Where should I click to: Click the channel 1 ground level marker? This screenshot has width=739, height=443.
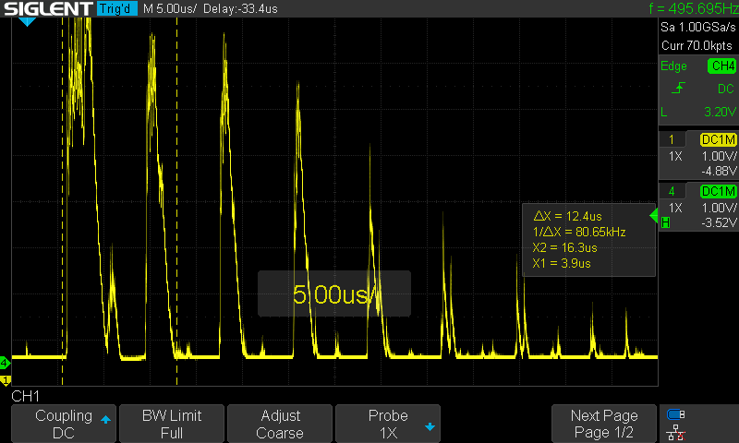click(6, 380)
